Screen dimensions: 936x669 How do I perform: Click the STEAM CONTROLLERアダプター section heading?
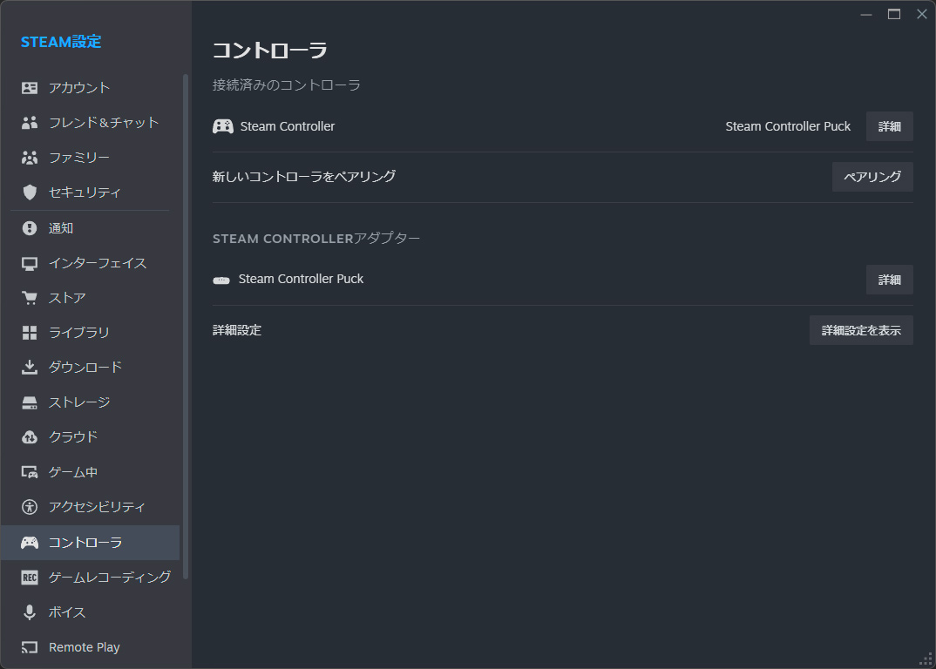(x=316, y=238)
